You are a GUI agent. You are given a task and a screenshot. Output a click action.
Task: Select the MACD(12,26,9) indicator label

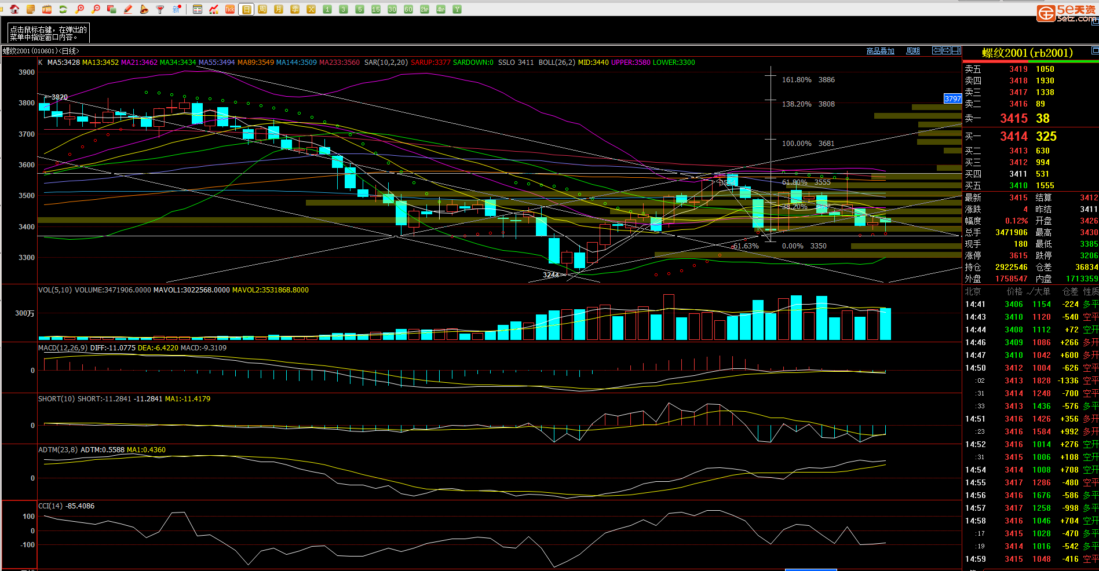point(63,348)
